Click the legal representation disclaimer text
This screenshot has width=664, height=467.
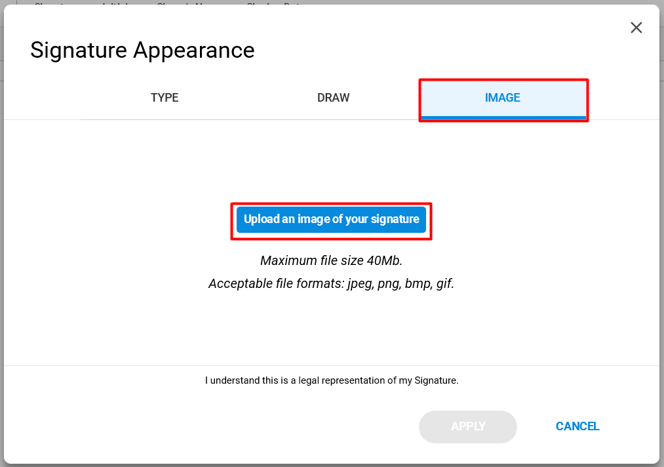tap(332, 380)
